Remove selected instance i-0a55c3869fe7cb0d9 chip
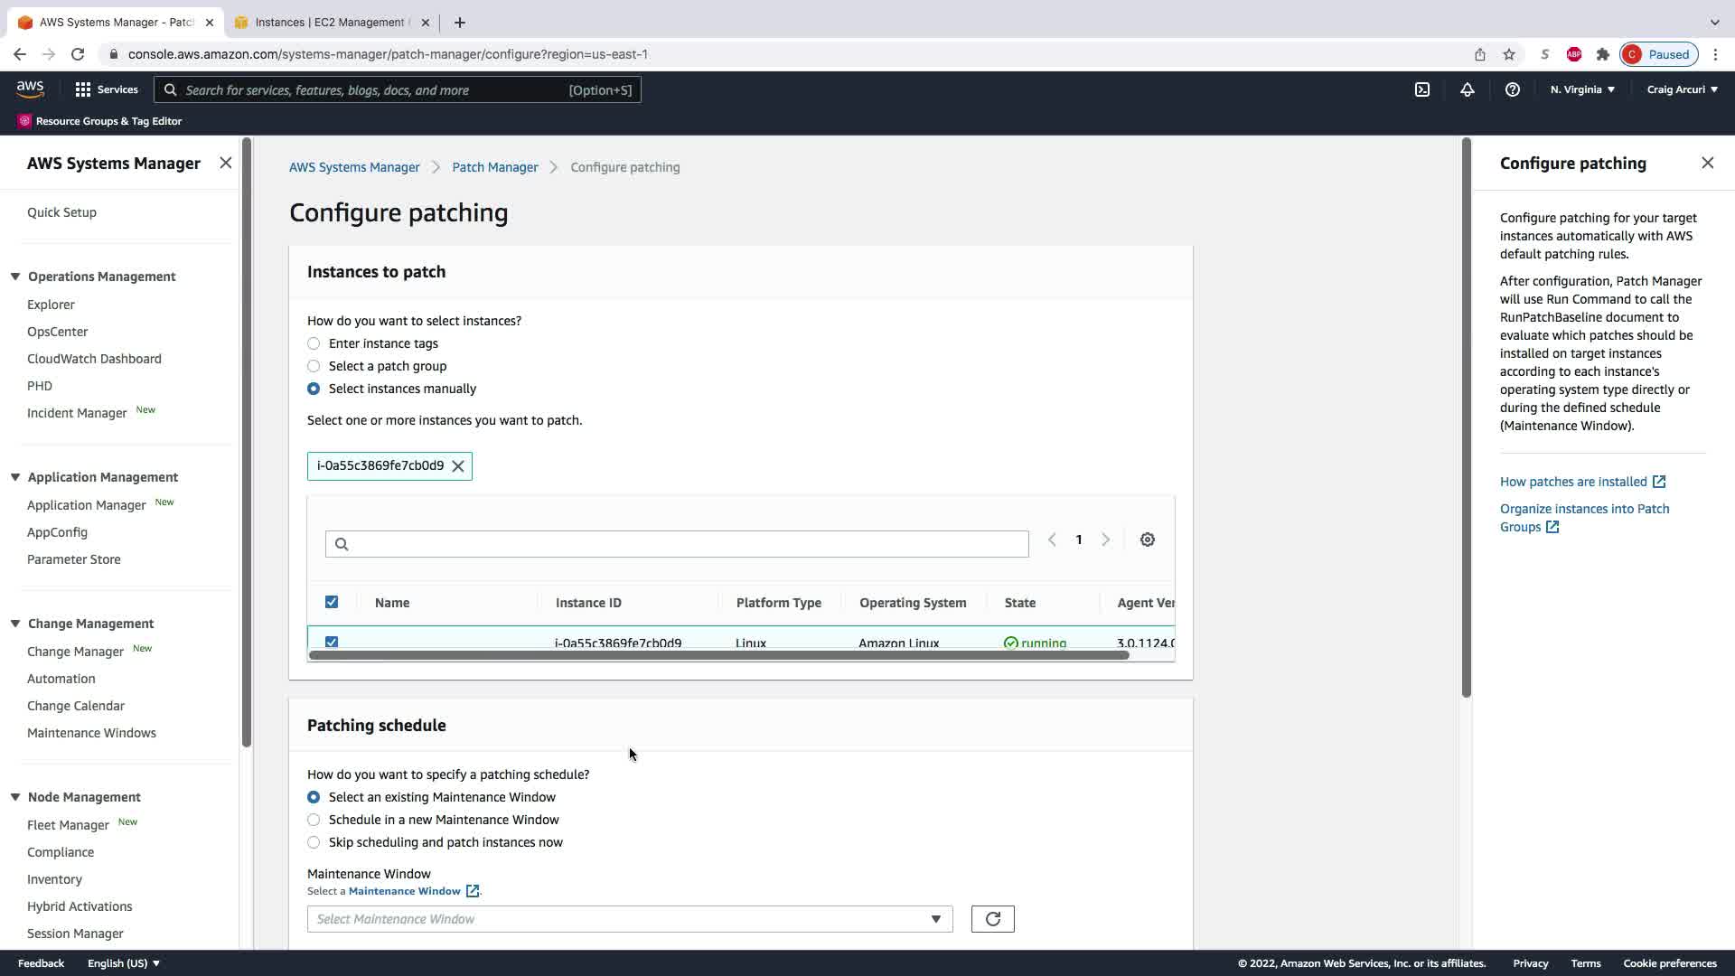This screenshot has width=1735, height=976. (458, 466)
